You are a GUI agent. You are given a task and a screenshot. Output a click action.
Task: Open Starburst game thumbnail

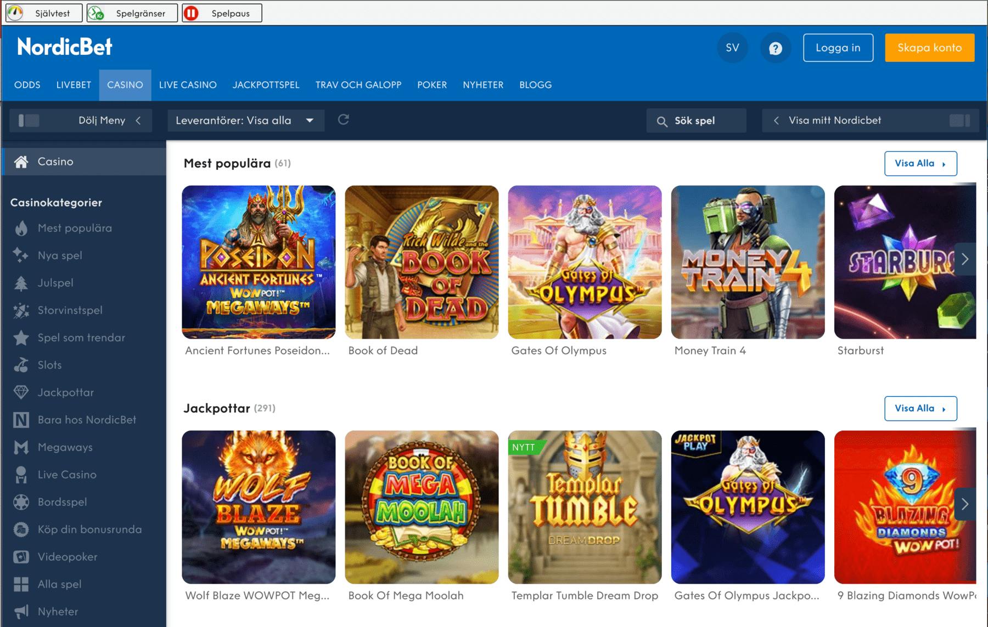coord(905,262)
